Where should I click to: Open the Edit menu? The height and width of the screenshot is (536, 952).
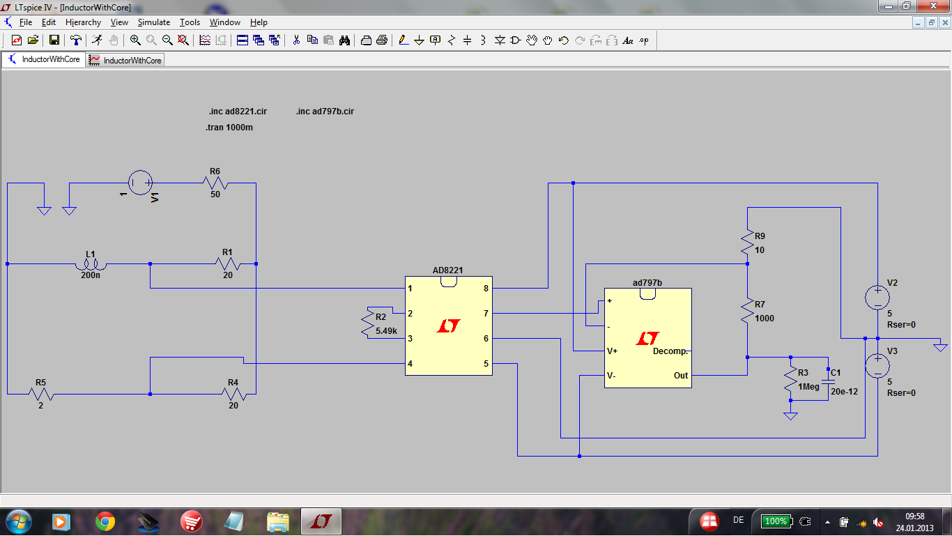pyautogui.click(x=48, y=22)
